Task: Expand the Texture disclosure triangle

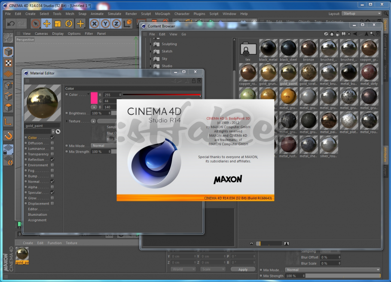Action: [x=67, y=121]
